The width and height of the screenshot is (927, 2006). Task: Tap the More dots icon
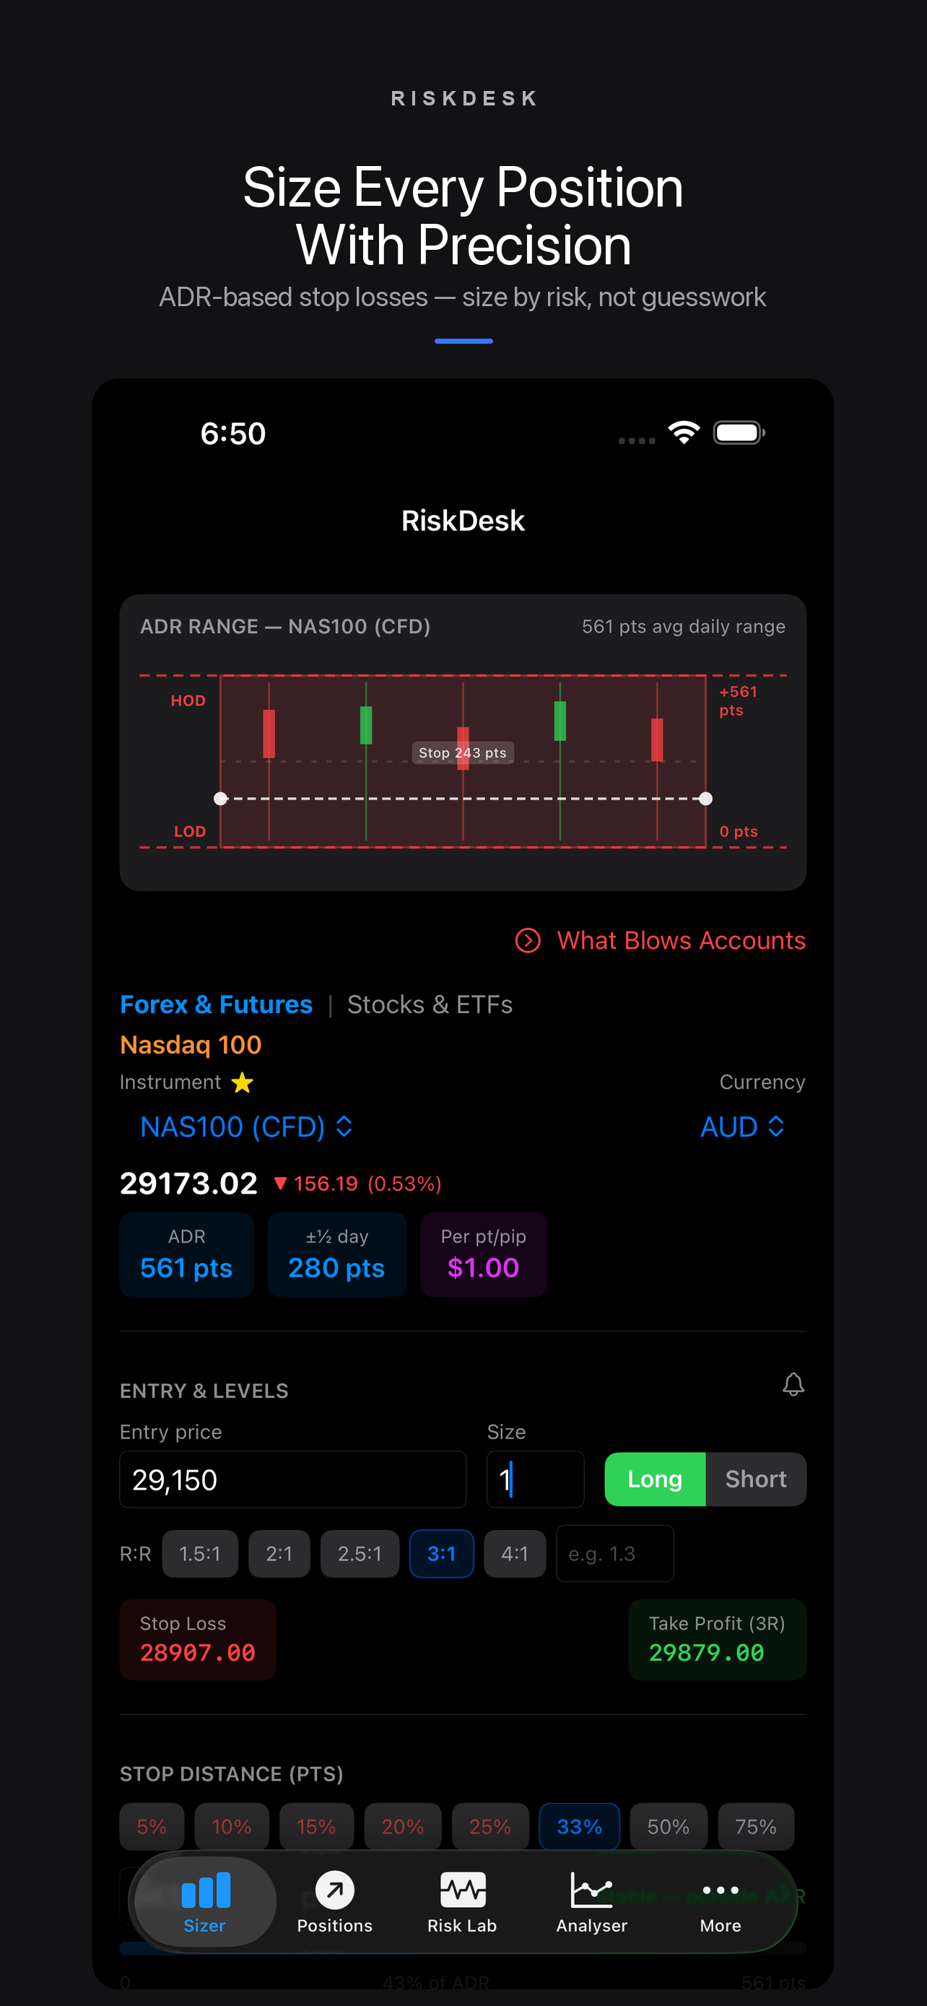tap(721, 1890)
